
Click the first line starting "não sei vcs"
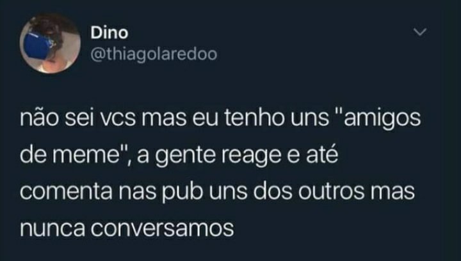click(x=220, y=118)
